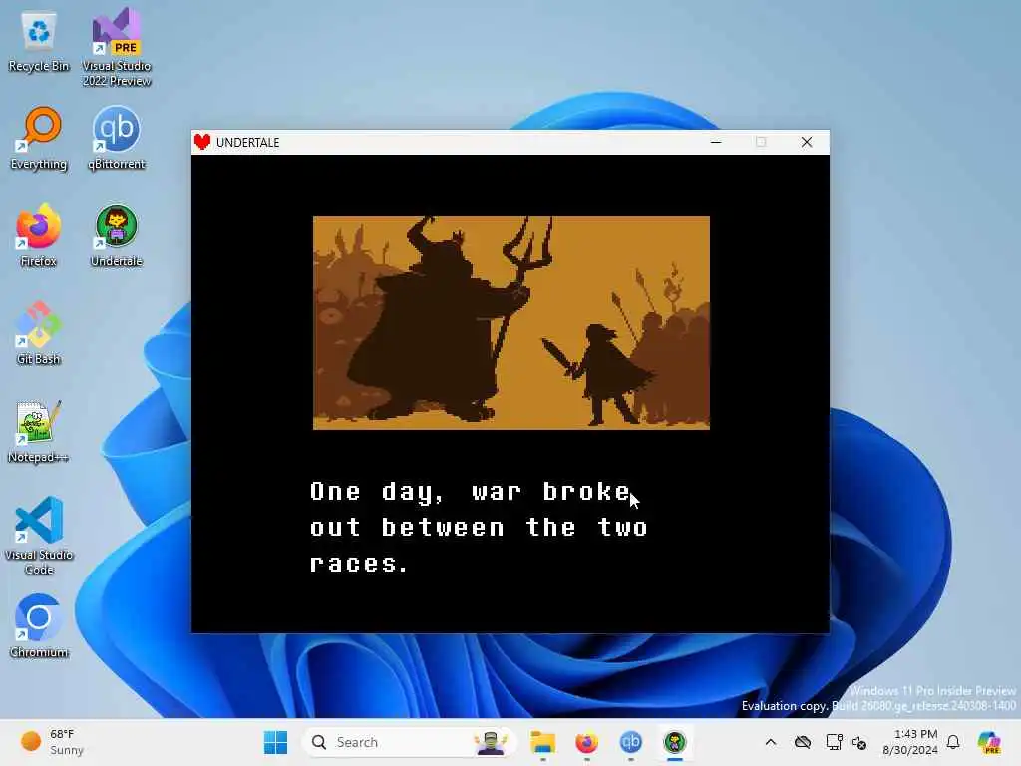Click the taskbar Search box
The width and height of the screenshot is (1021, 766).
409,742
